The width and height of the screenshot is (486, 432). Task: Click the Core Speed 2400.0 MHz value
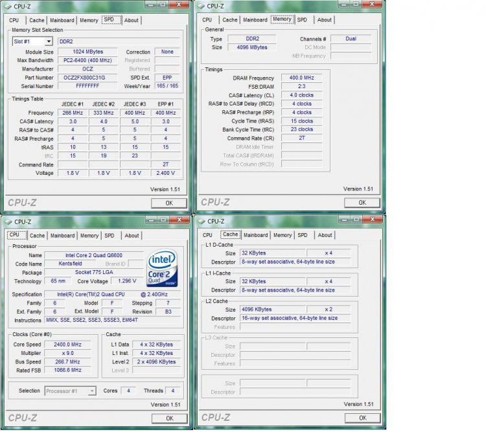67,345
